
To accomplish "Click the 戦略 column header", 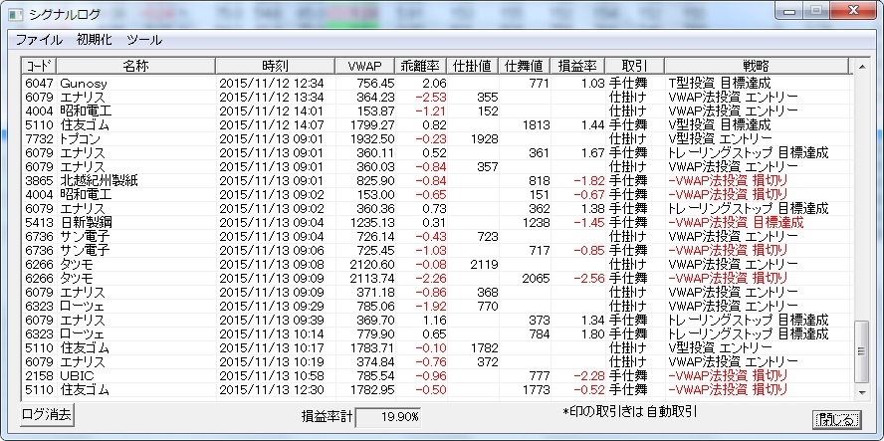I will coord(756,66).
